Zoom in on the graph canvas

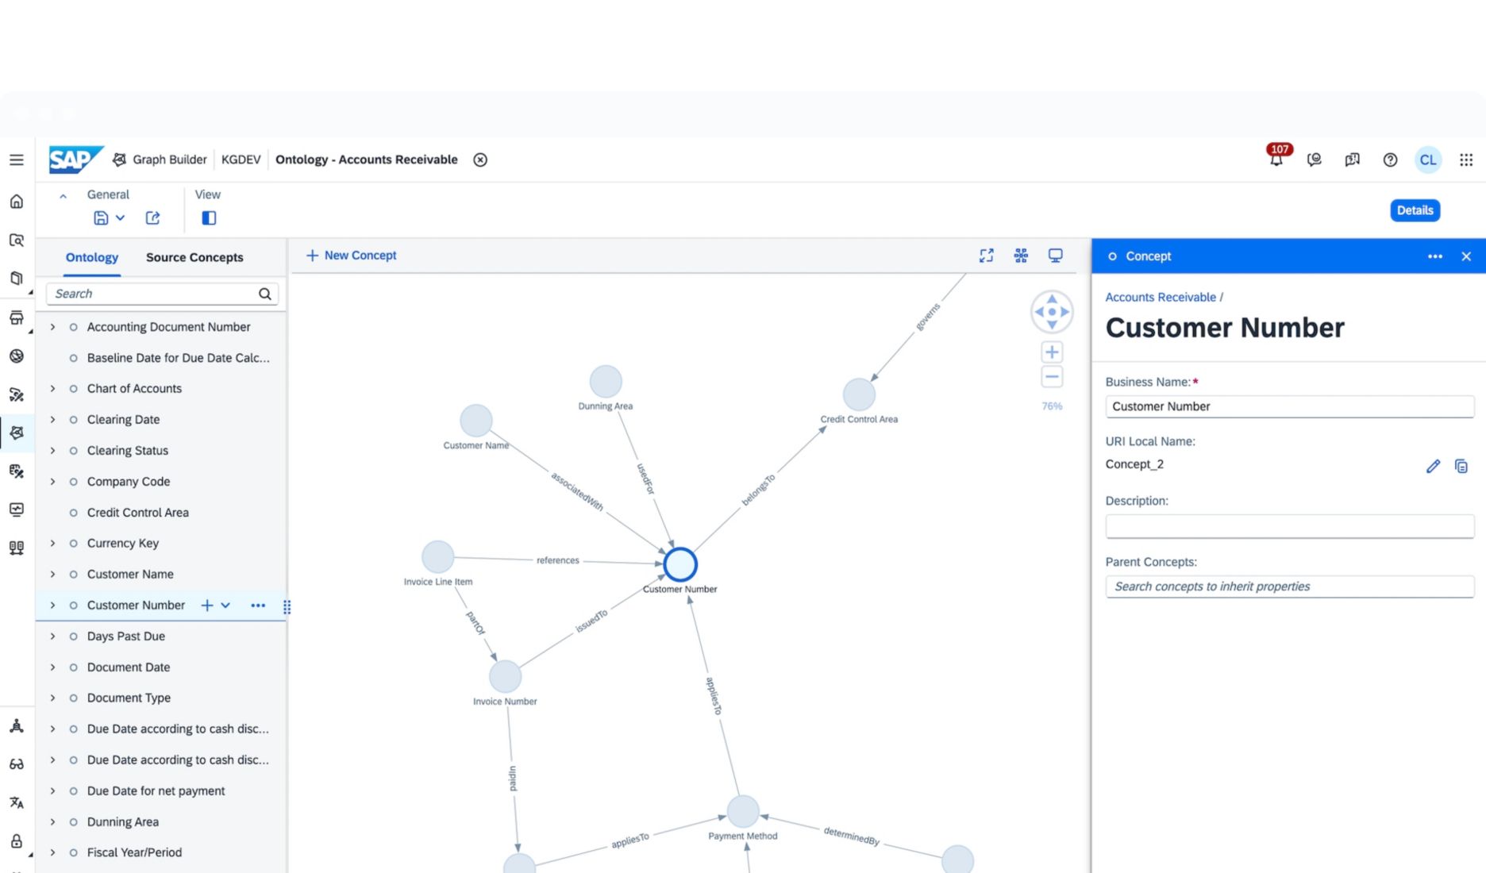pyautogui.click(x=1052, y=352)
